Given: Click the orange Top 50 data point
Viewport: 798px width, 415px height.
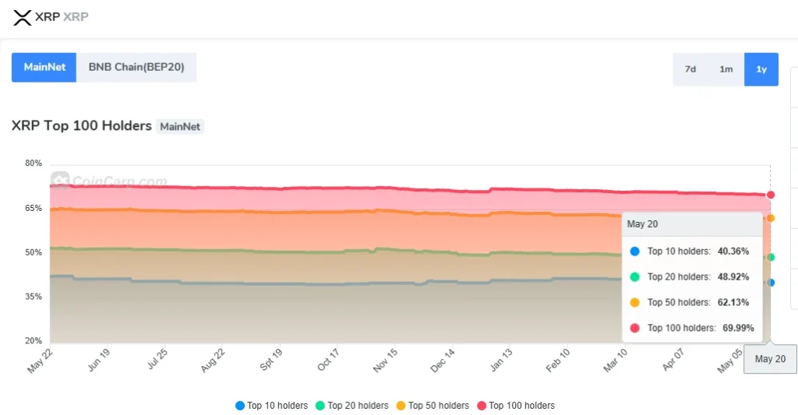Looking at the screenshot, I should coord(771,218).
